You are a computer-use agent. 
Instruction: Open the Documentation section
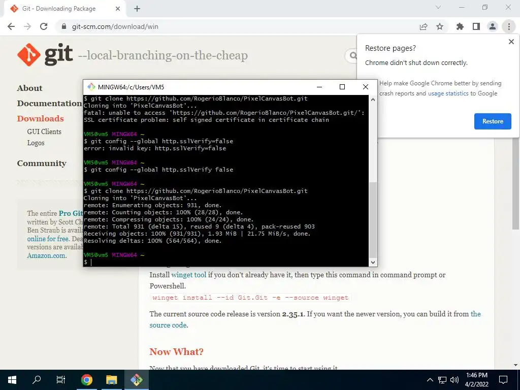49,104
